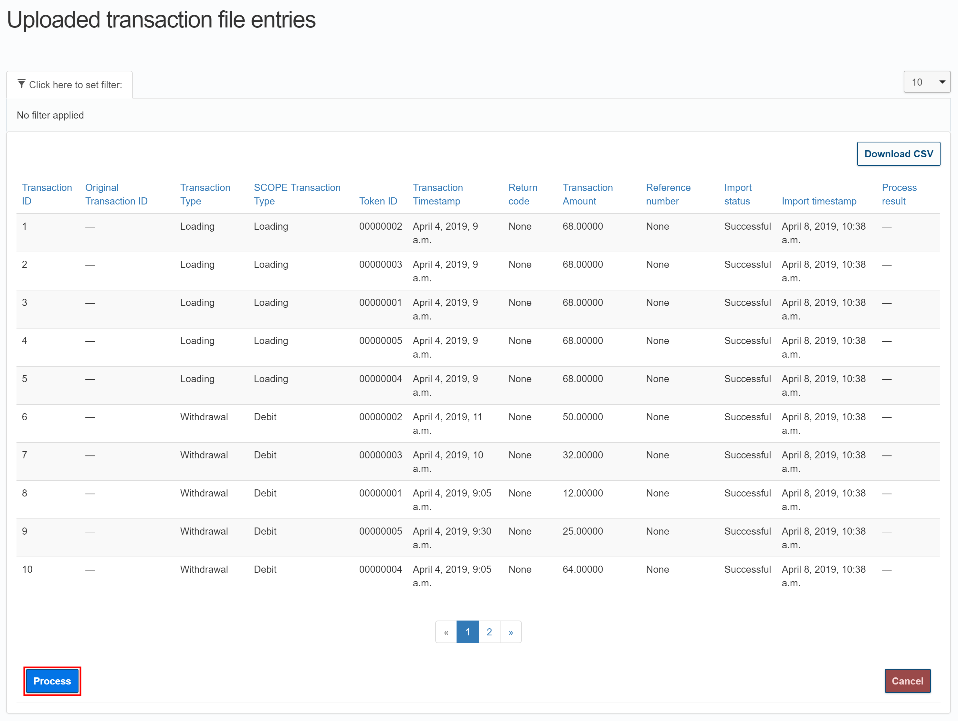This screenshot has height=721, width=958.
Task: Click Loading transaction type in row 3
Action: (197, 302)
